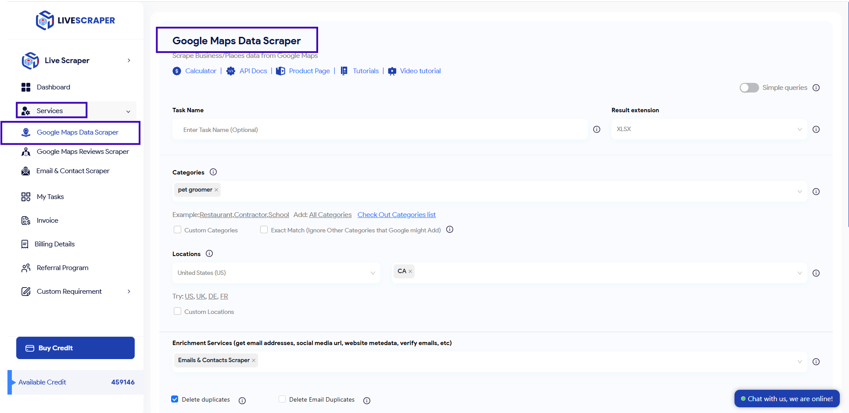
Task: Click the FR location suggestion link
Action: (224, 296)
